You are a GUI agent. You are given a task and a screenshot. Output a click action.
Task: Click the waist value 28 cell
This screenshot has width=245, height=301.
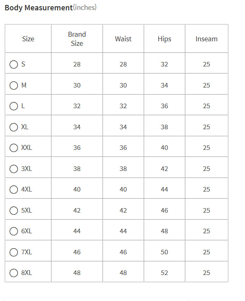(123, 63)
